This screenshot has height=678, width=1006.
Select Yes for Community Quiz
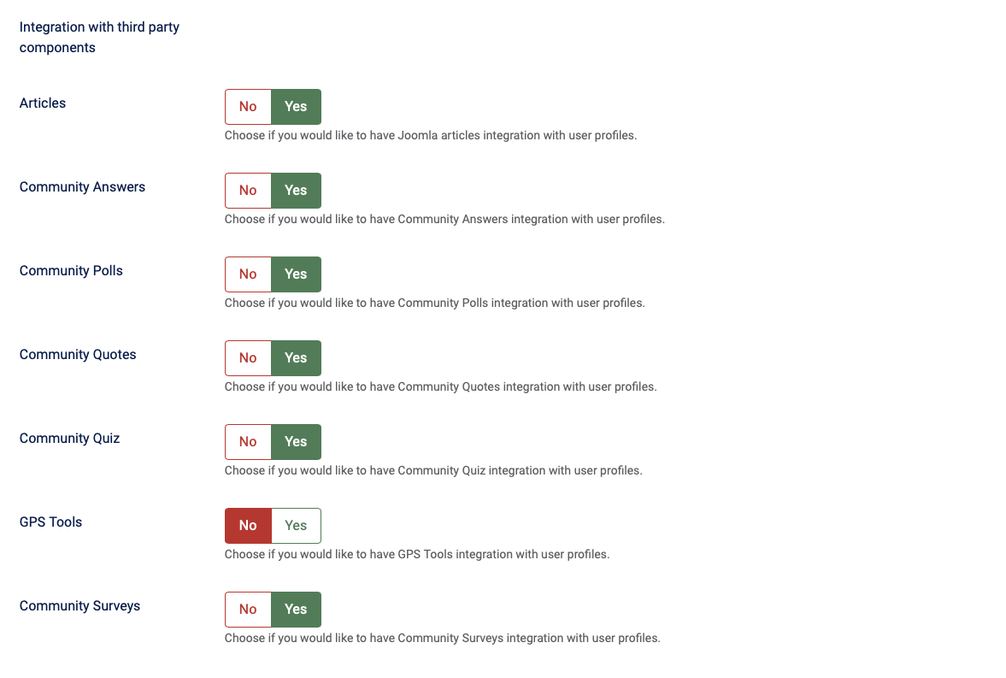[x=296, y=442]
